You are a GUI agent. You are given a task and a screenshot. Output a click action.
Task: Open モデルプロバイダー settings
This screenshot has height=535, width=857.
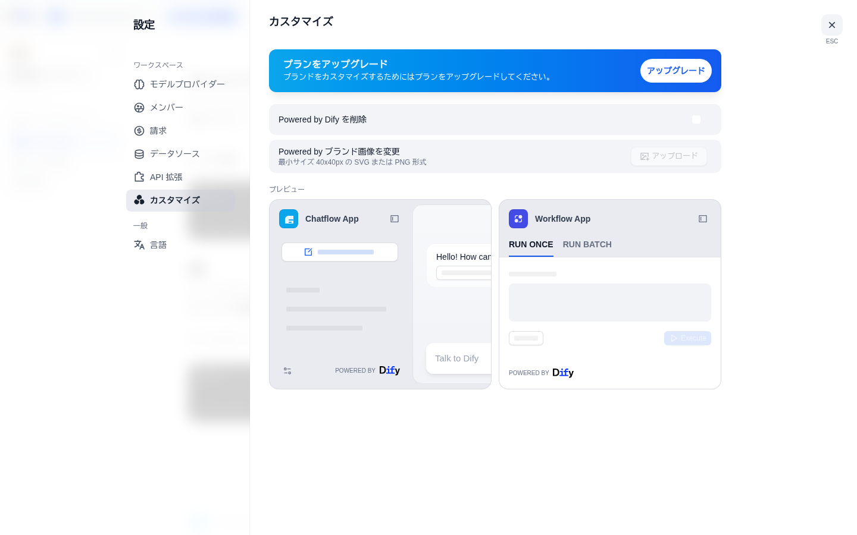[180, 84]
